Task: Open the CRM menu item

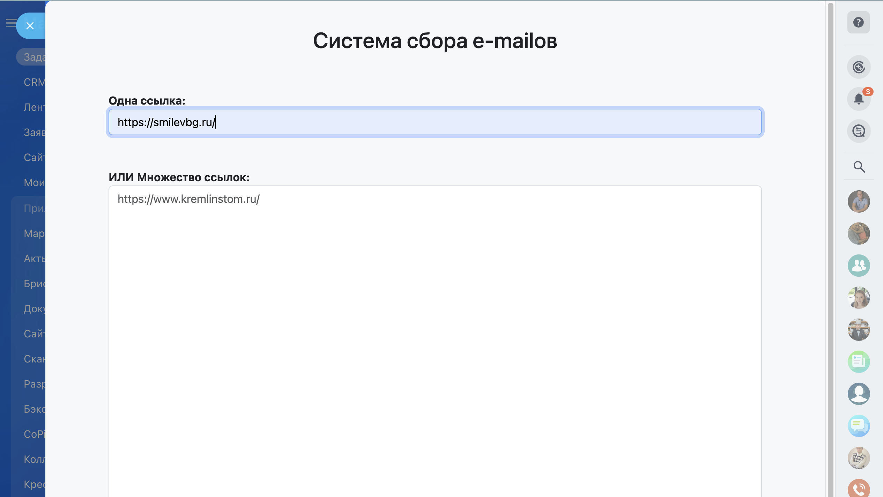Action: [x=34, y=82]
